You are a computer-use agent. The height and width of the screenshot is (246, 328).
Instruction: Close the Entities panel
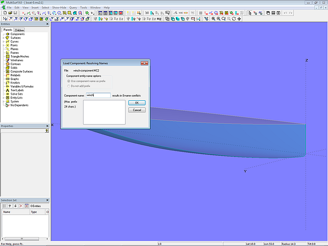[47, 24]
